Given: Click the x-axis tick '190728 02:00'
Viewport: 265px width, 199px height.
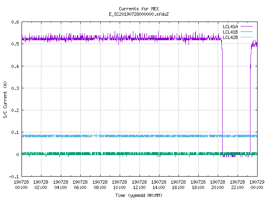Looking at the screenshot, I should [x=41, y=185].
